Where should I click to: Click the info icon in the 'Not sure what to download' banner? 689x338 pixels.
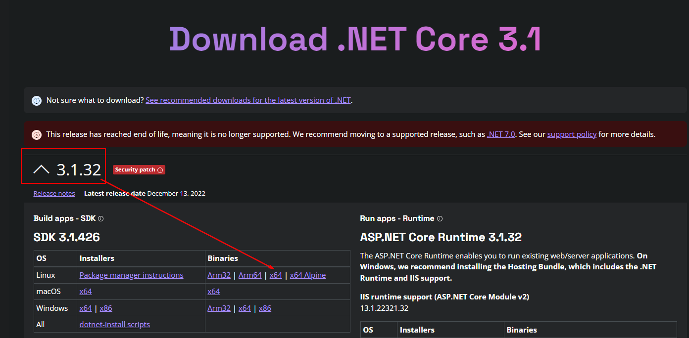click(37, 100)
